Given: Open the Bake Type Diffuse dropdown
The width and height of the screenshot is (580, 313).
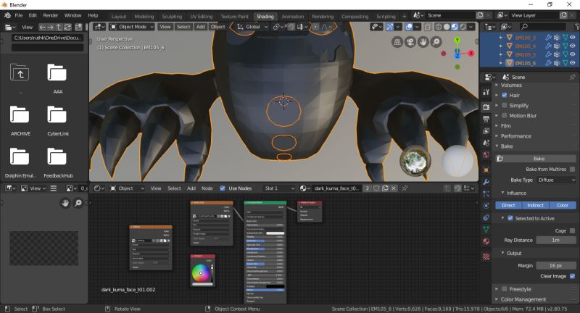Looking at the screenshot, I should (x=556, y=180).
